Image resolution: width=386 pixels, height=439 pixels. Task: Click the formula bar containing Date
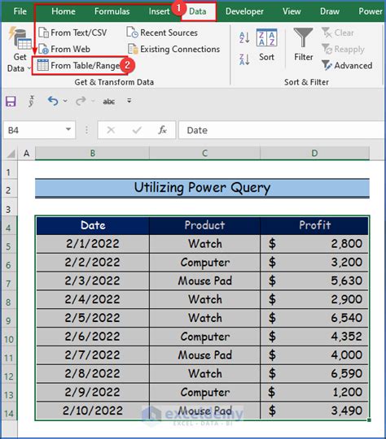[x=282, y=130]
